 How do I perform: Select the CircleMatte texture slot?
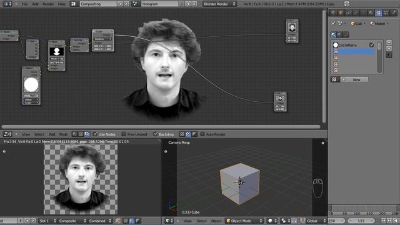(x=353, y=45)
